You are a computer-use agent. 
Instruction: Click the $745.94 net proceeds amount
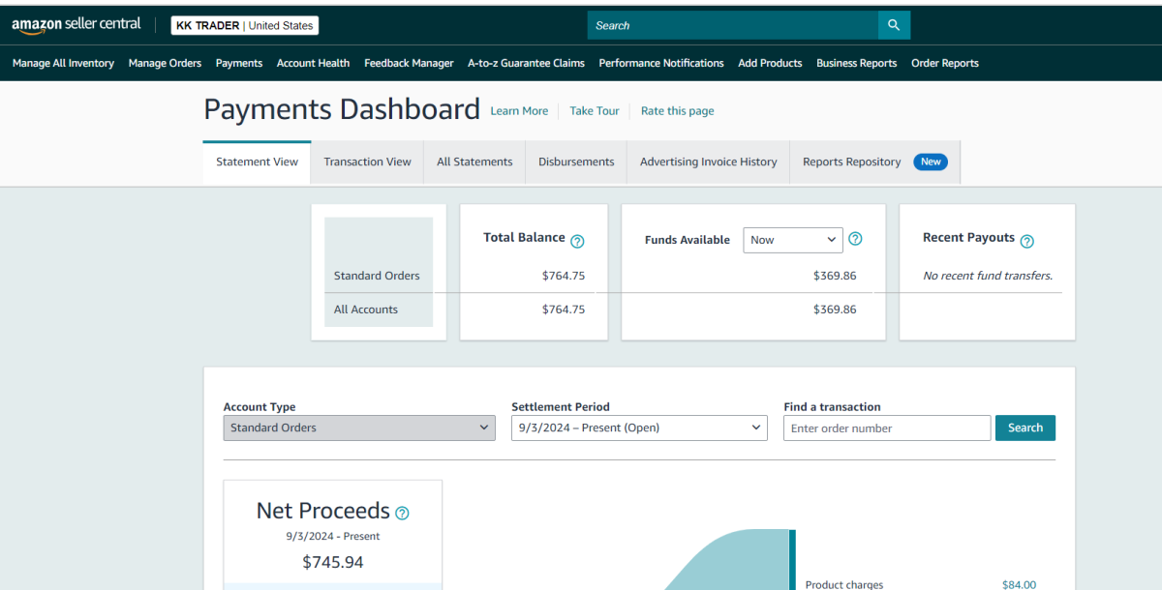(333, 562)
